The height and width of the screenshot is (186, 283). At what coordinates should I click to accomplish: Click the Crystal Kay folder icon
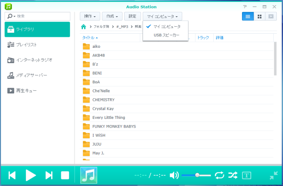point(86,109)
